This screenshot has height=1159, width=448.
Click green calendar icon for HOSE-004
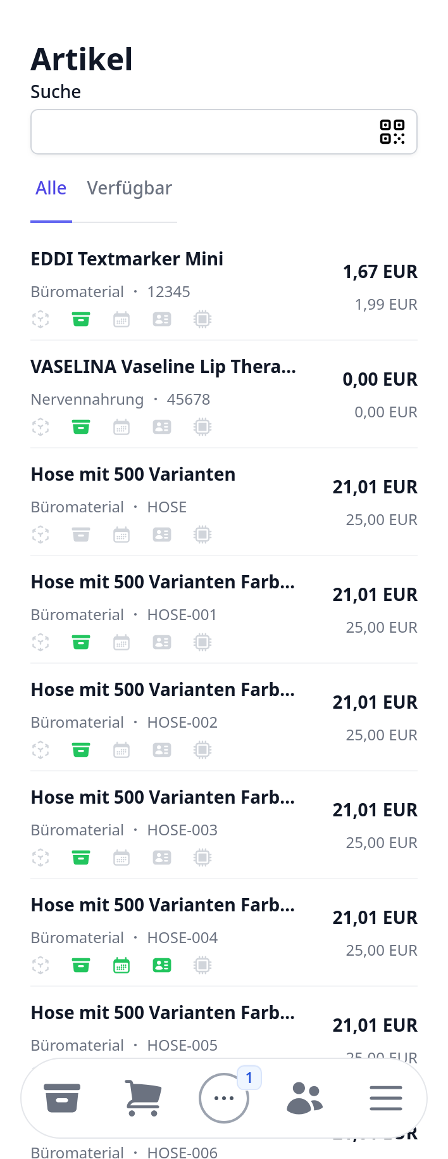coord(121,965)
